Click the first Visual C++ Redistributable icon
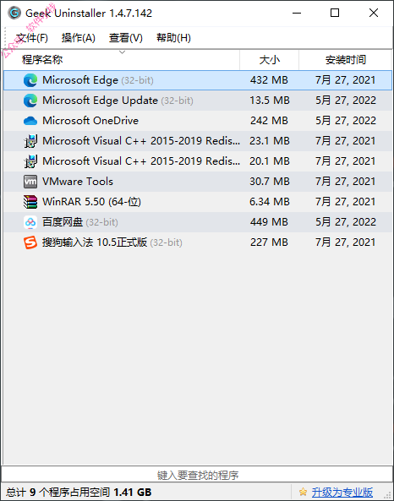This screenshot has height=501, width=394. click(x=30, y=141)
